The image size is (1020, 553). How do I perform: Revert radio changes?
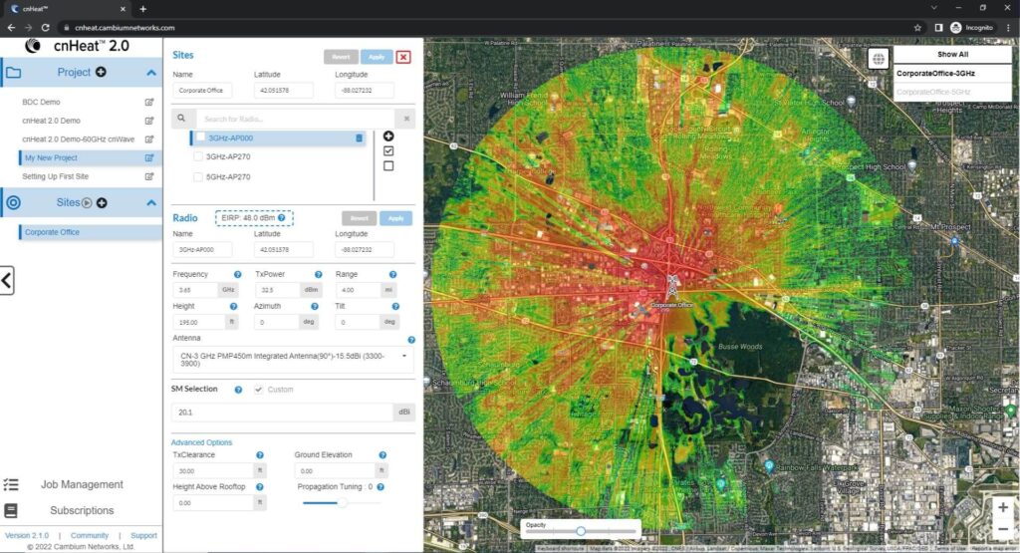359,218
